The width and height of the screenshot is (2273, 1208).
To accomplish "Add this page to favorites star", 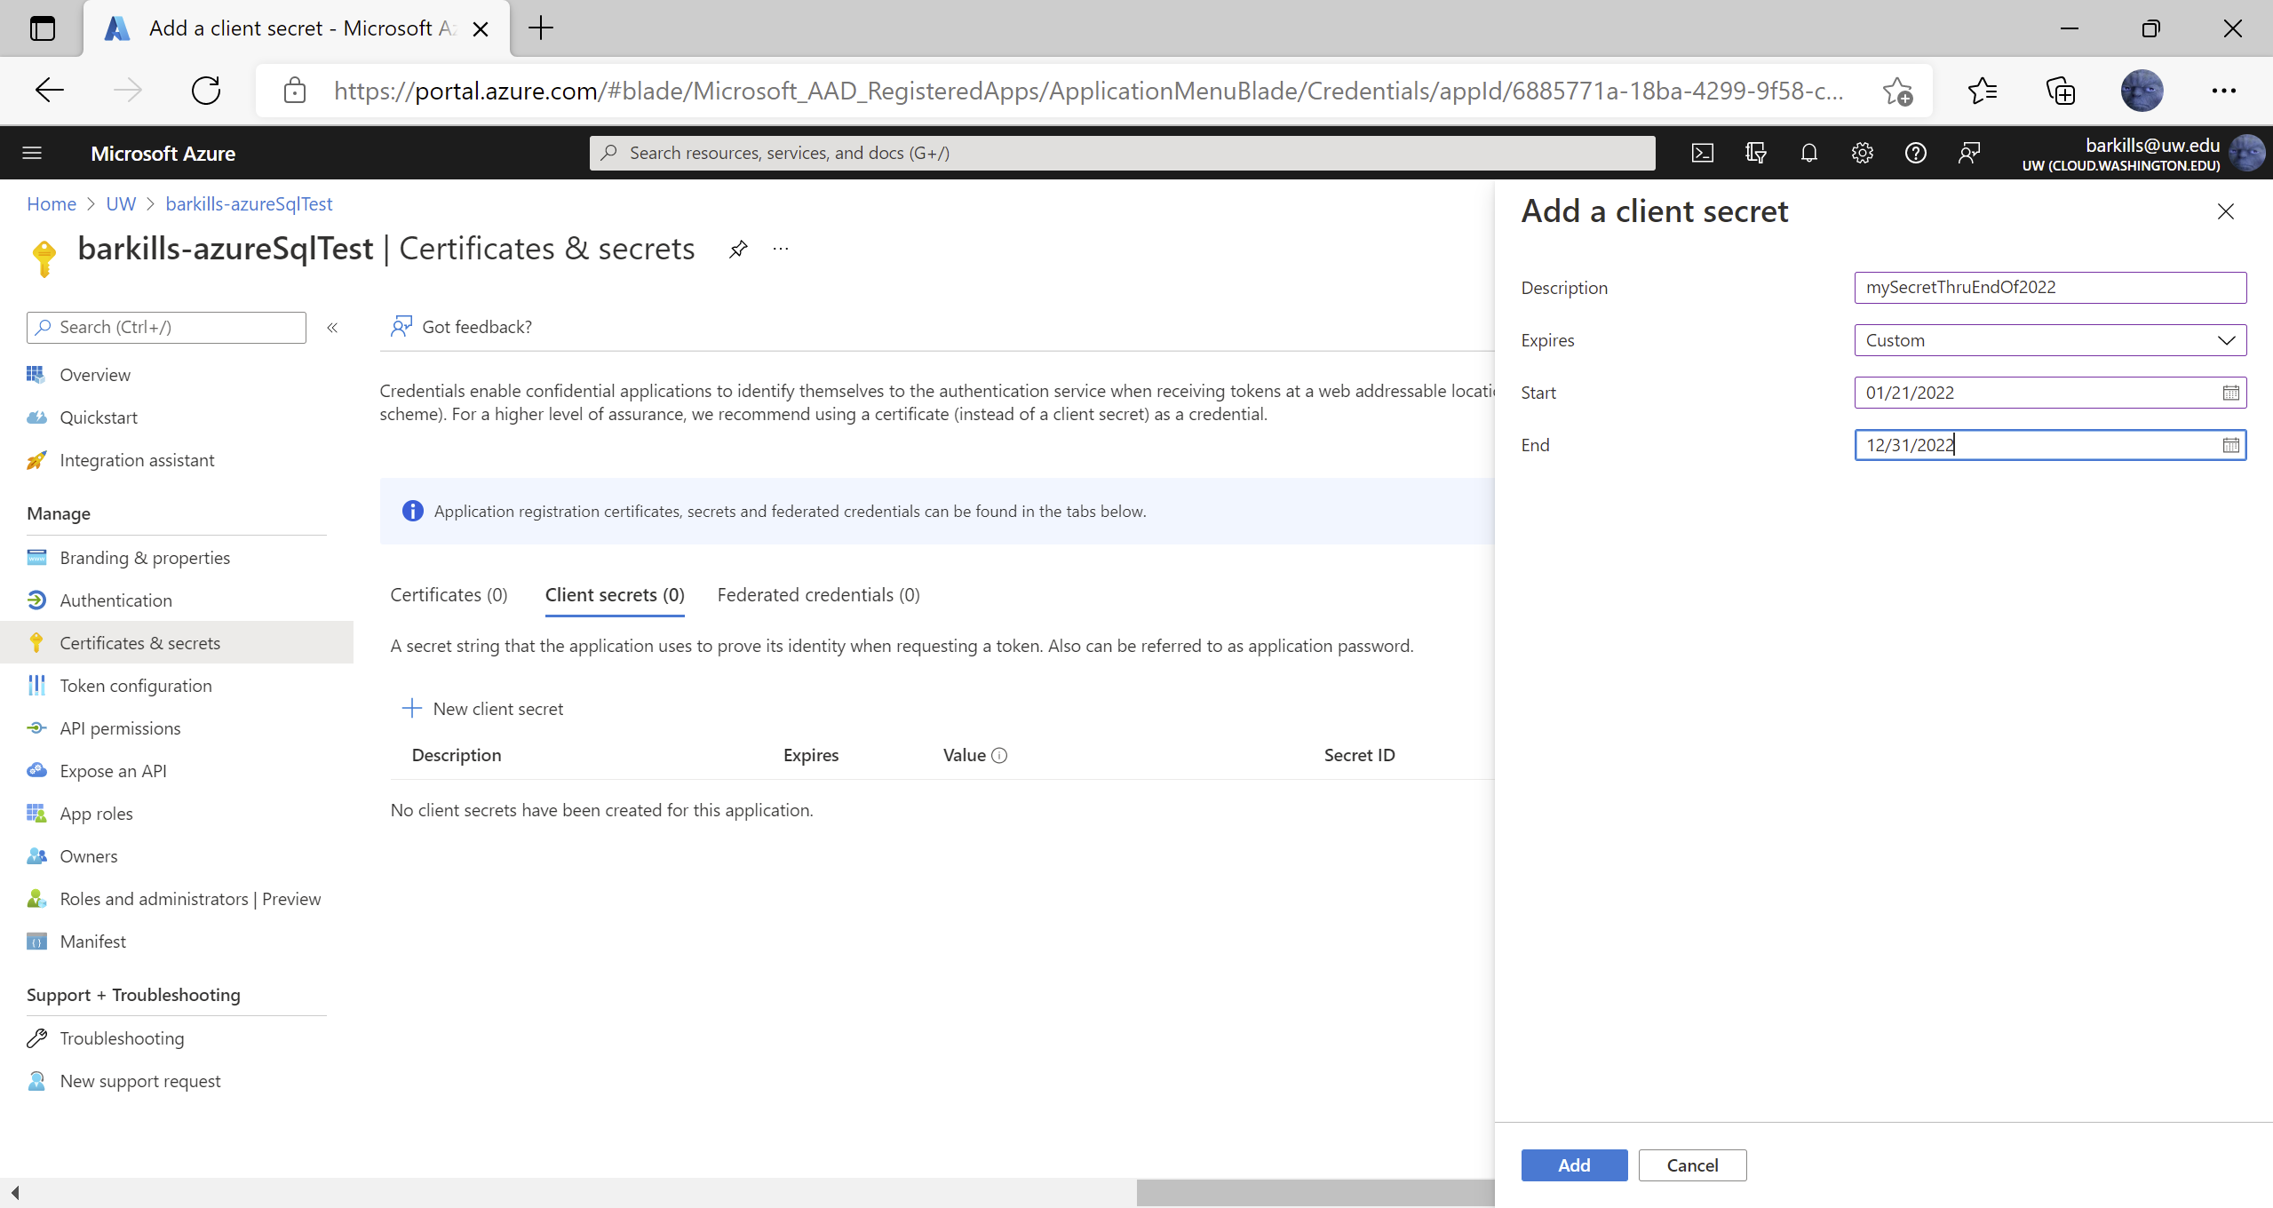I will click(x=1896, y=90).
